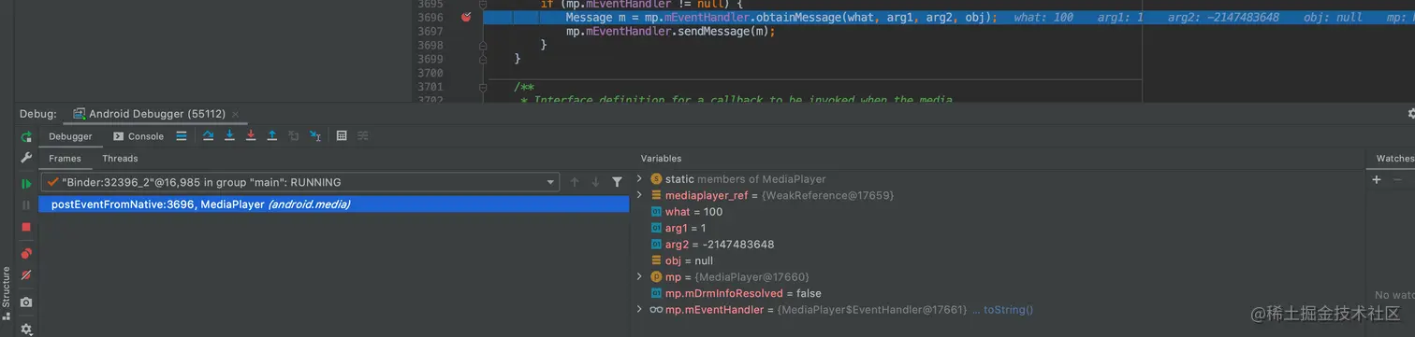
Task: Force step into (red arrow)
Action: click(x=251, y=136)
